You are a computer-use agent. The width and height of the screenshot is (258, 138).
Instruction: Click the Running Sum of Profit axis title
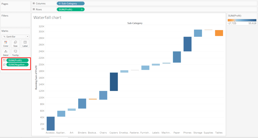click(x=36, y=78)
